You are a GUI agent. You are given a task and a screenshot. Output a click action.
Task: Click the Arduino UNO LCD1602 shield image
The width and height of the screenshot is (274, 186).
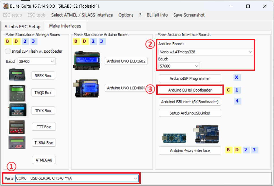87,61
